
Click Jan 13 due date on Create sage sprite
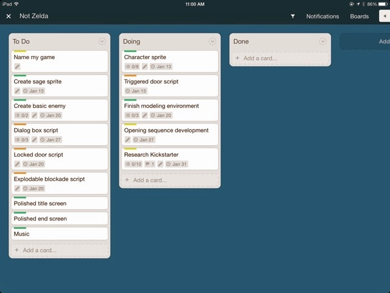34,91
